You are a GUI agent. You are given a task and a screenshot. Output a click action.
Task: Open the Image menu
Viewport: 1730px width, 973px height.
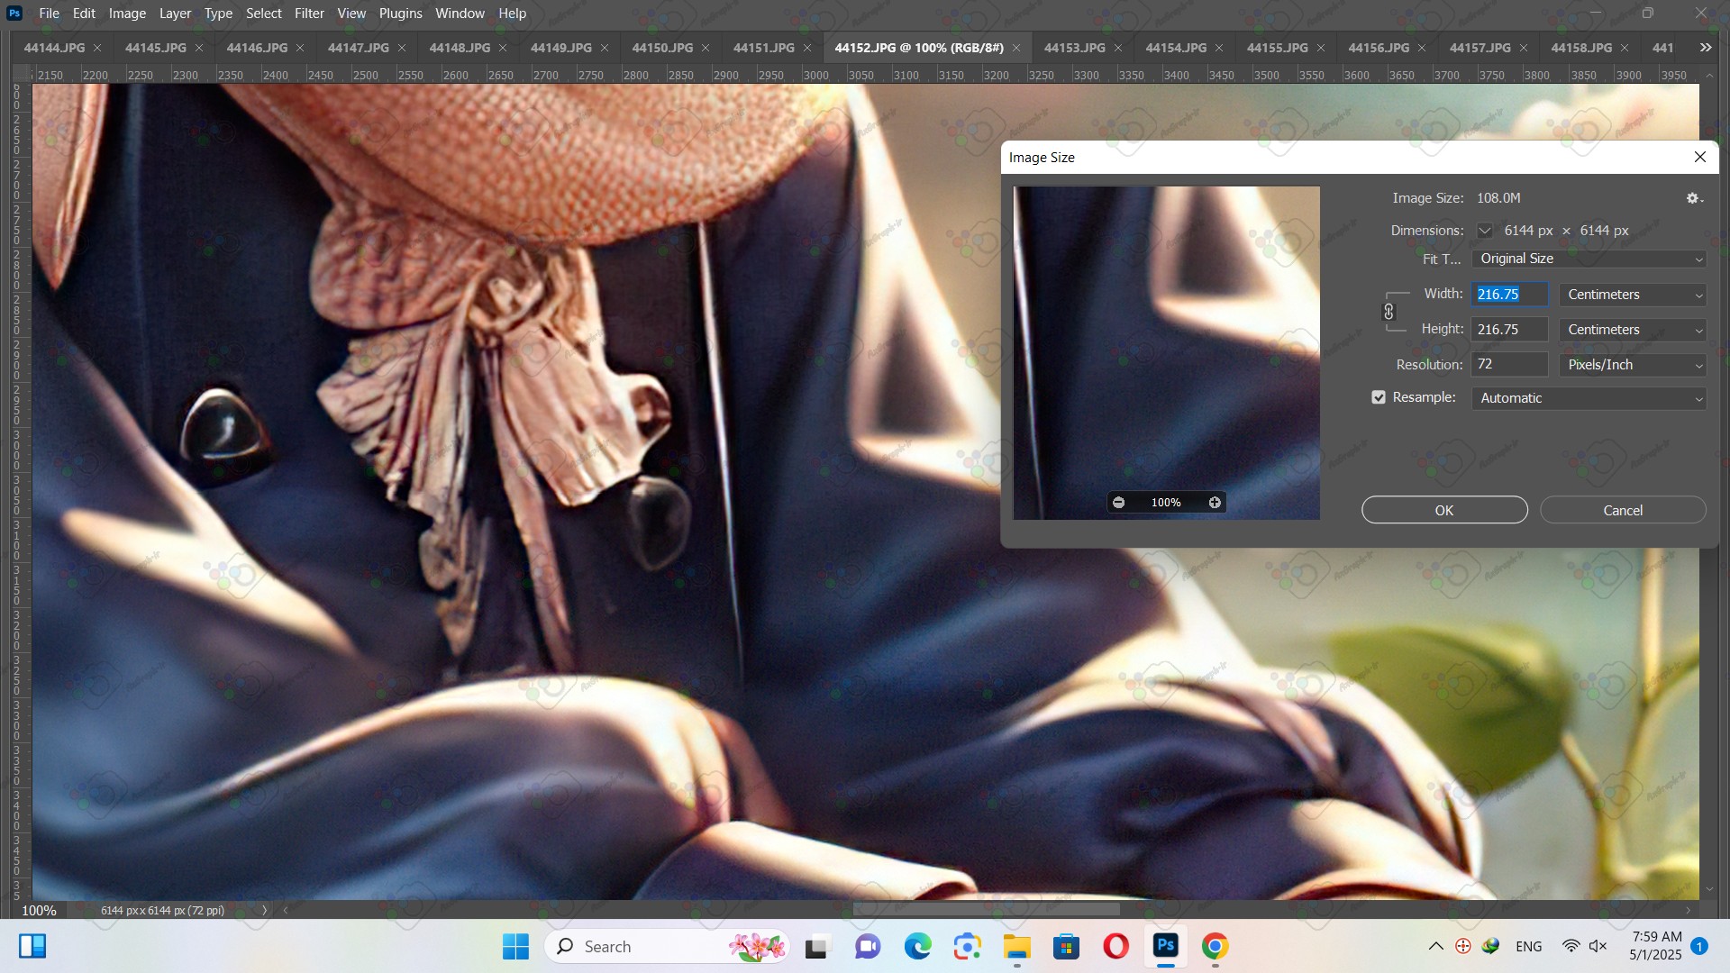[127, 14]
